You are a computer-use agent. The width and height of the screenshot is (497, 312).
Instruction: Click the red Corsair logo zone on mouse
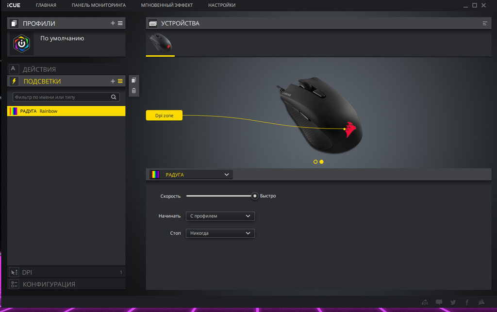pyautogui.click(x=350, y=129)
